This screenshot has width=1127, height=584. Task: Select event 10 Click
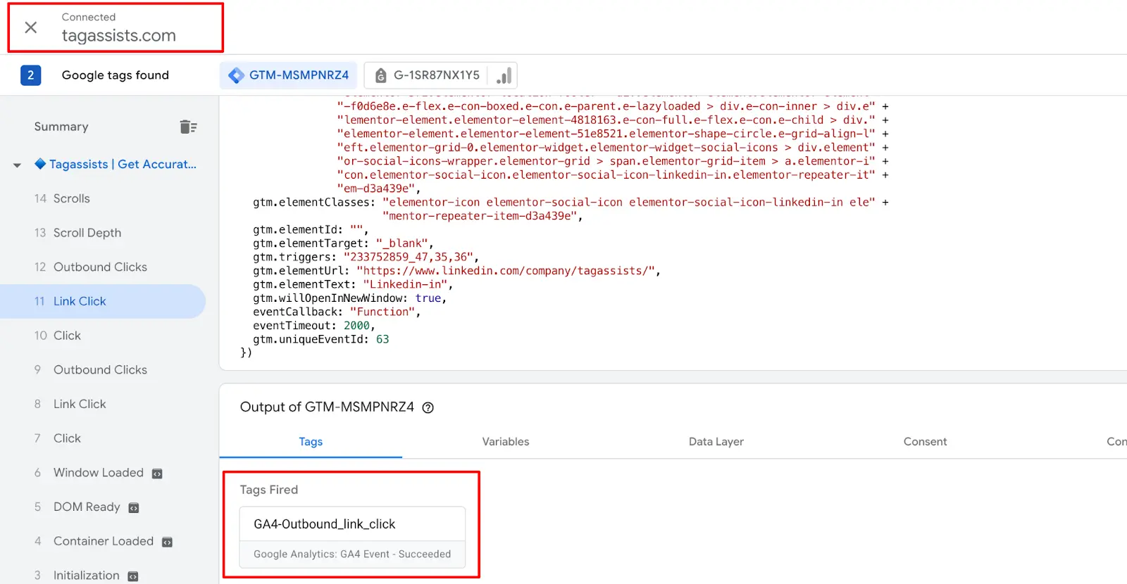pos(103,336)
